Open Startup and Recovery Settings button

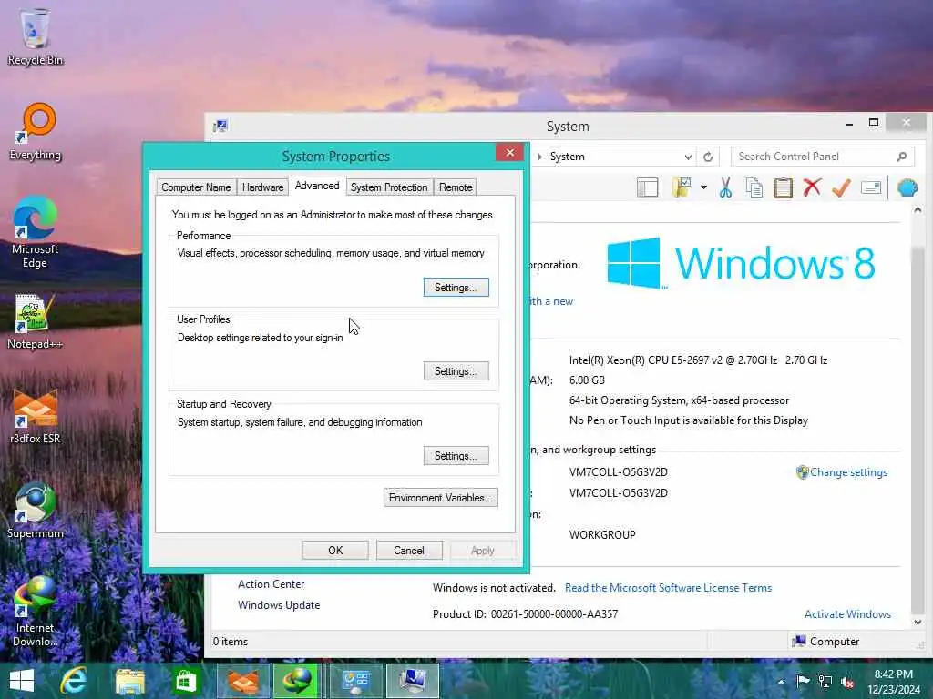[x=456, y=456]
